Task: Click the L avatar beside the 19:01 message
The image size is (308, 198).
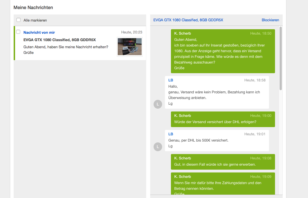Action: coord(158,147)
